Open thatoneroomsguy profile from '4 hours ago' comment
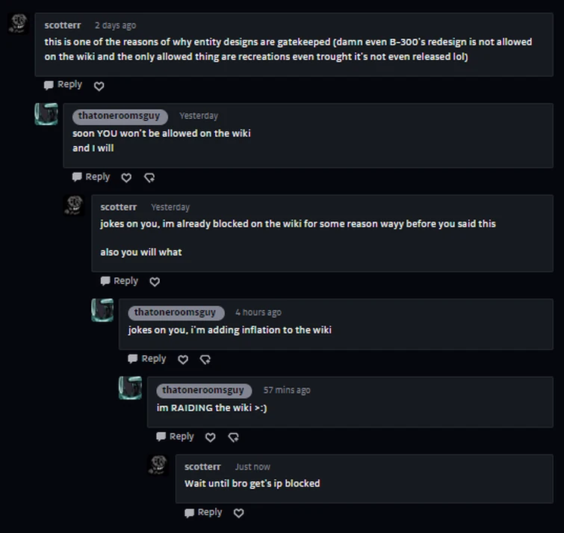Viewport: 564px width, 533px height. point(175,312)
